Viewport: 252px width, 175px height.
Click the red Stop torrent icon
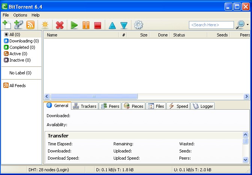(98, 26)
